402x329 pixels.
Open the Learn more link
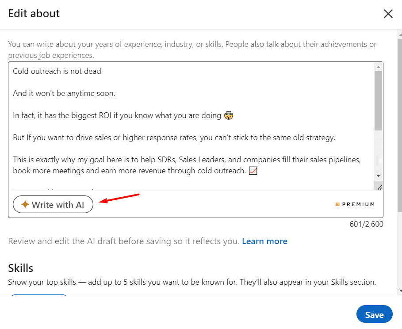click(264, 241)
